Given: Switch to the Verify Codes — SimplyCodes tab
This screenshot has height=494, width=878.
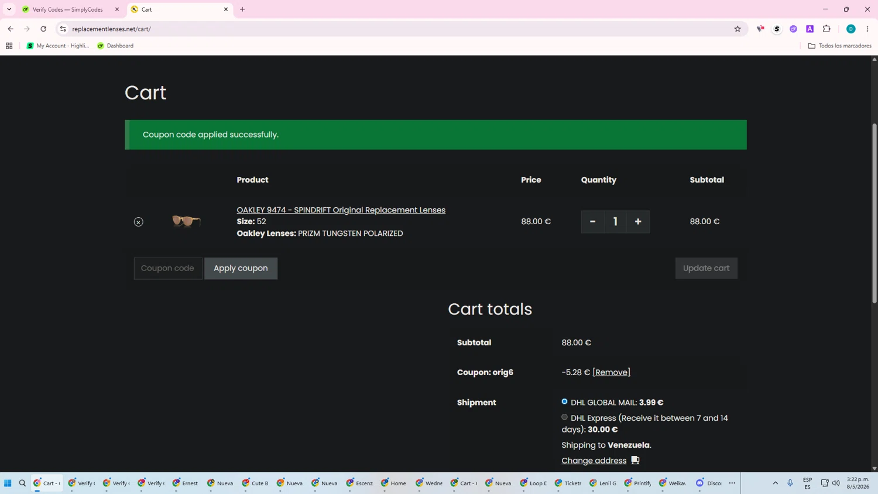Looking at the screenshot, I should [67, 9].
